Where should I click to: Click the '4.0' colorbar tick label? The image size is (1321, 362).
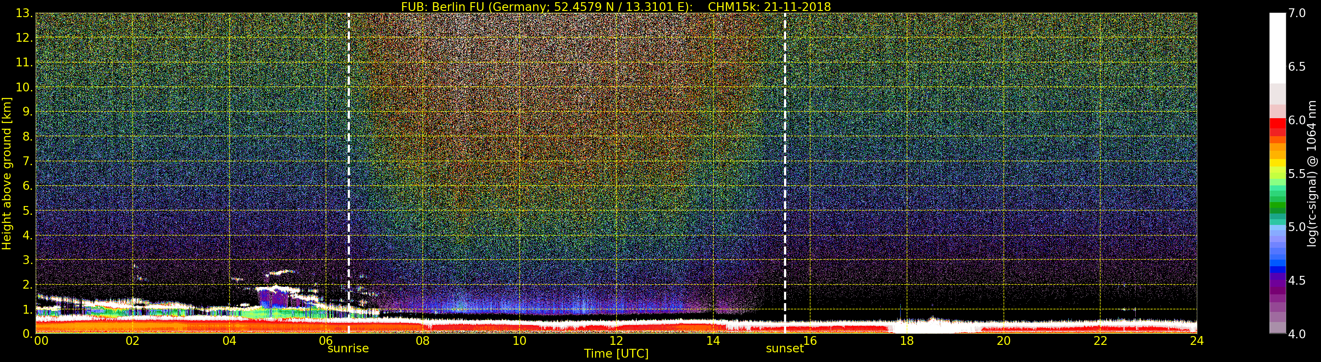(1297, 334)
